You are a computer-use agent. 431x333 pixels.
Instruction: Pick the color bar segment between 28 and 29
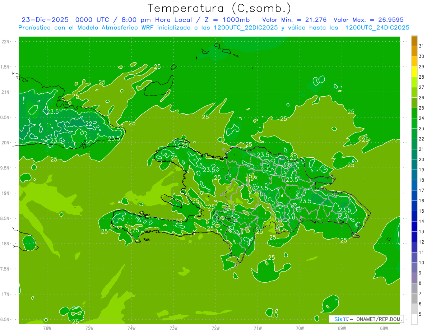[414, 72]
